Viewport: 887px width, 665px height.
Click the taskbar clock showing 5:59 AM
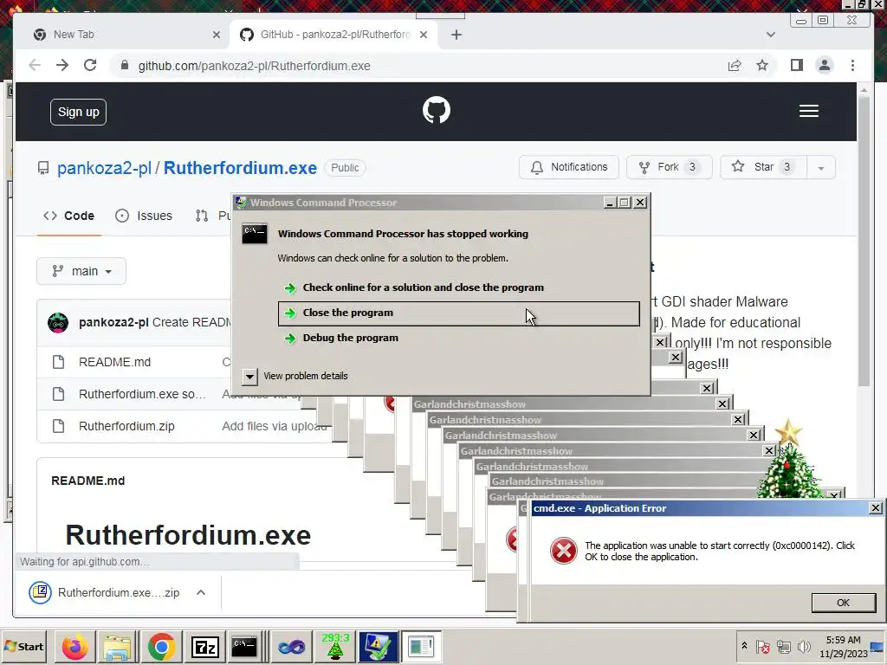click(x=843, y=646)
